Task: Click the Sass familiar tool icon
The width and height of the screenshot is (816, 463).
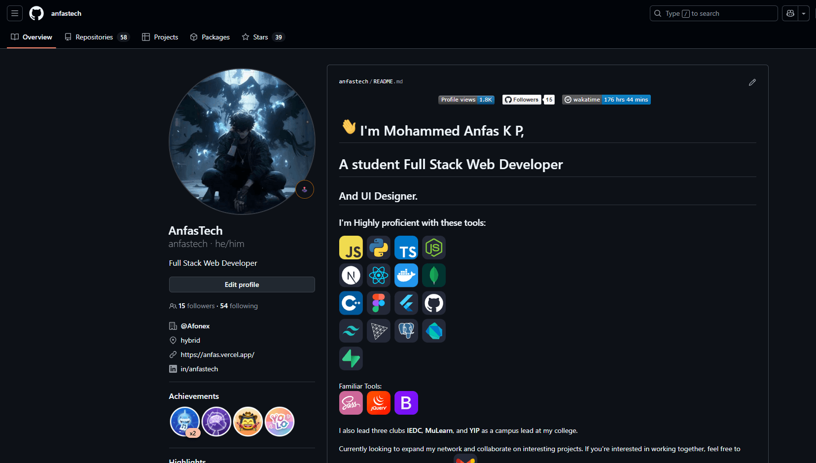Action: click(x=351, y=403)
